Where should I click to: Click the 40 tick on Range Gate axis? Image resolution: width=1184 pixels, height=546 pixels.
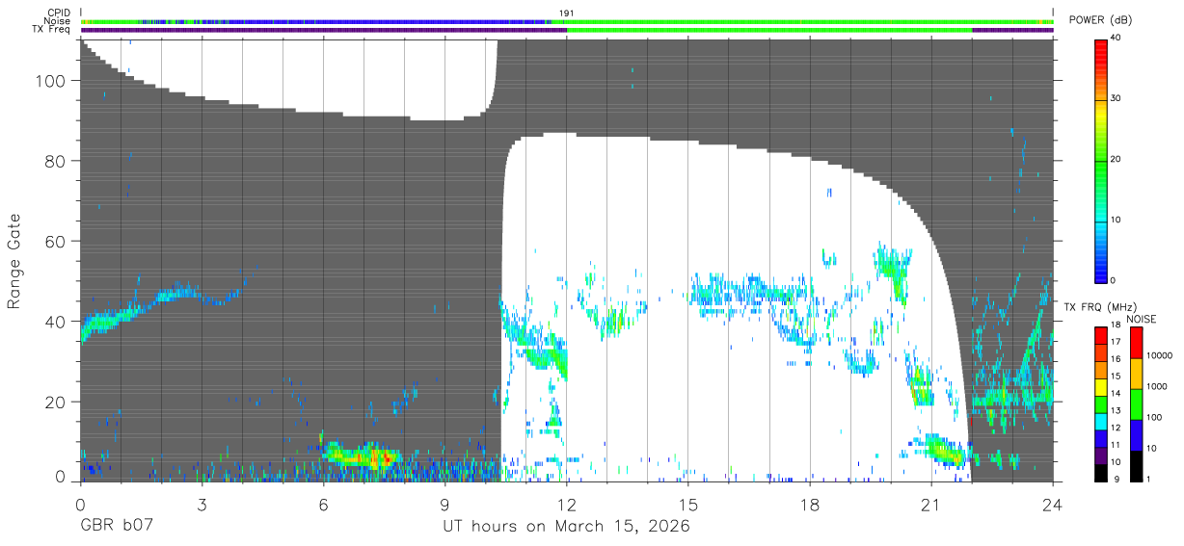[54, 322]
